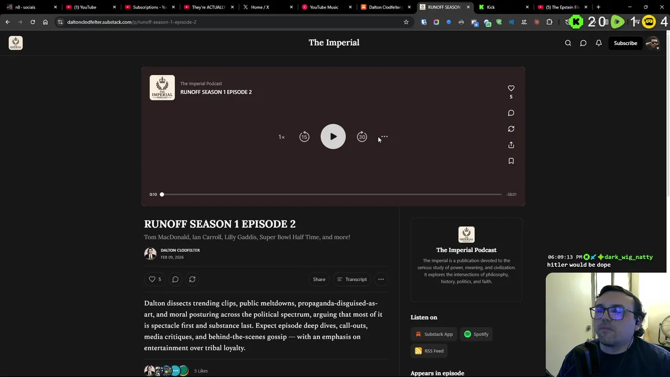Open comments from the player sidebar icon

pos(511,113)
